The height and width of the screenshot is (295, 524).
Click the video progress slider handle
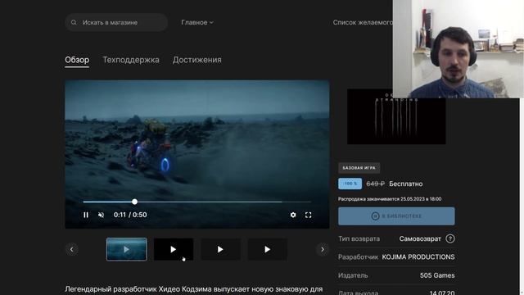tap(134, 202)
